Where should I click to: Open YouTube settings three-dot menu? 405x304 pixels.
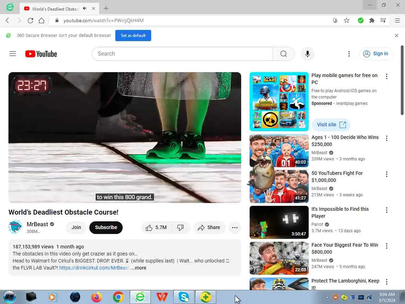349,54
